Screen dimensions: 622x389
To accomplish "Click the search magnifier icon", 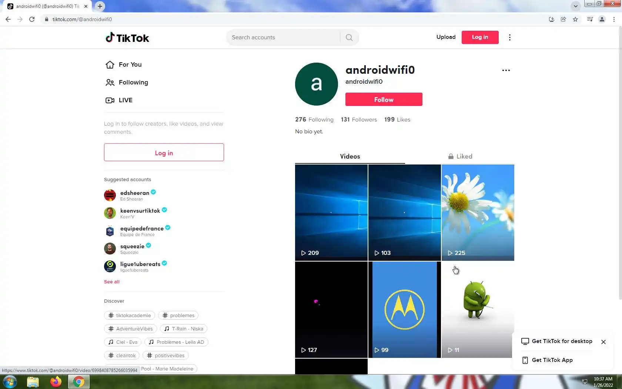I will (349, 37).
